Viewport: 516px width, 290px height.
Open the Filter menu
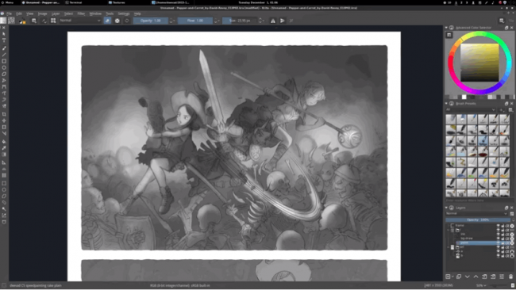click(81, 13)
